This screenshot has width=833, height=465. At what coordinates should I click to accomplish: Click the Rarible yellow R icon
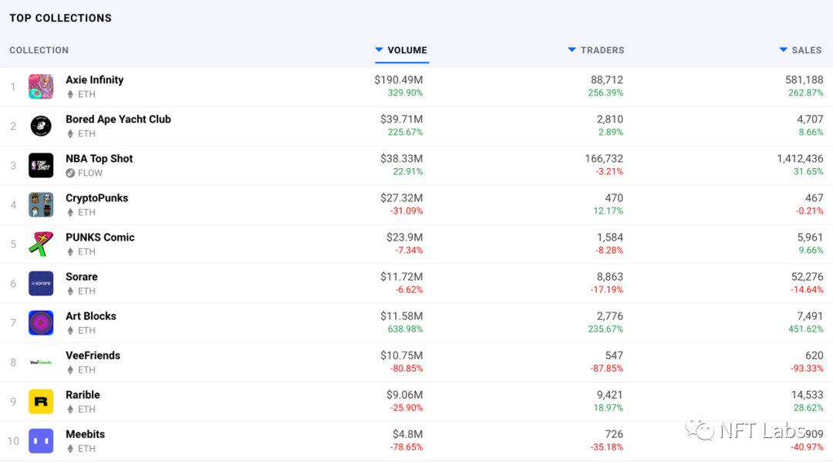pos(41,401)
